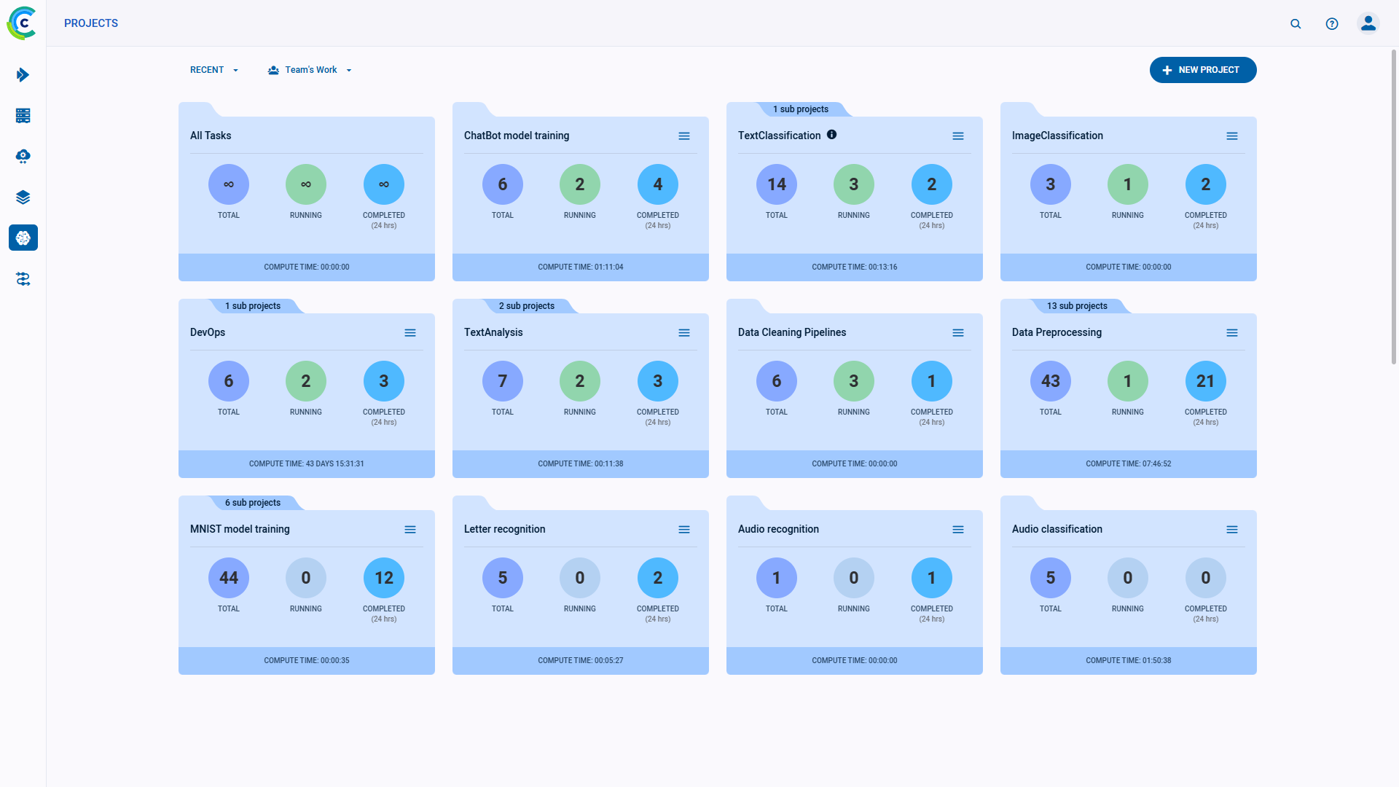Select the Projects brain icon in sidebar

[23, 238]
